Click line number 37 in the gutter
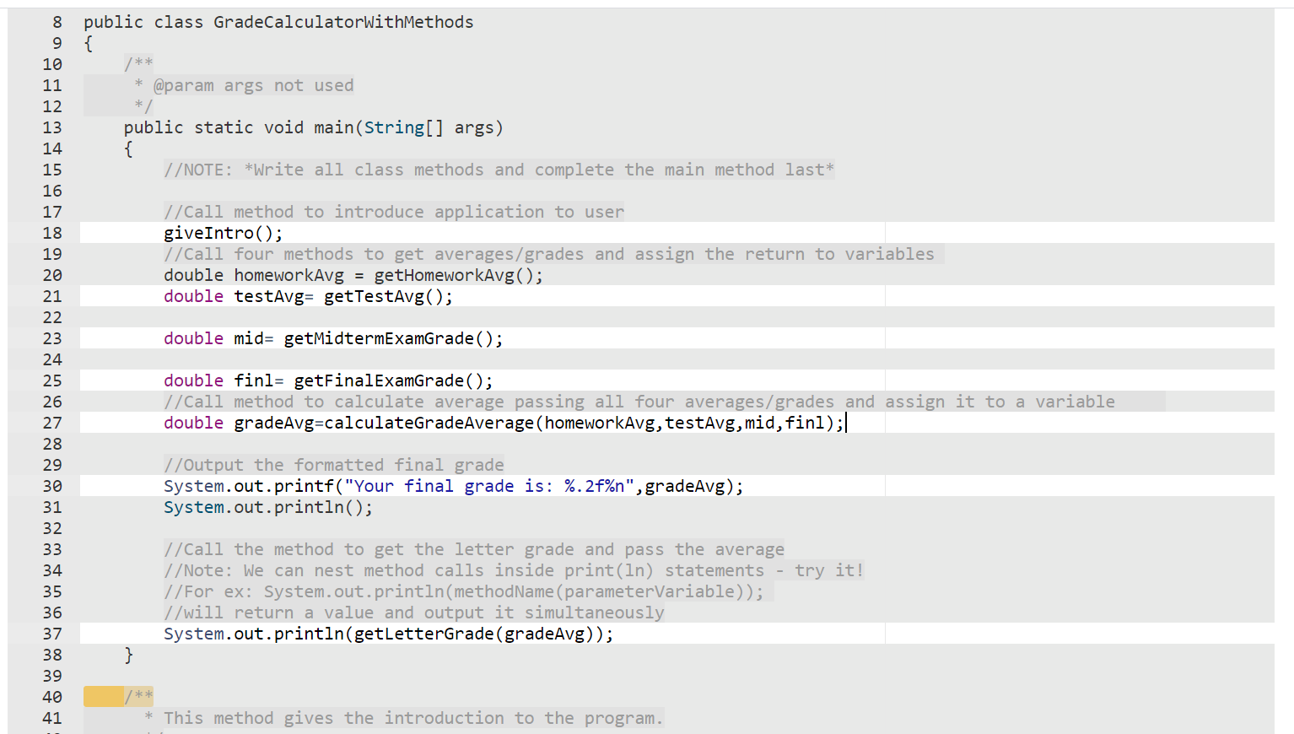The width and height of the screenshot is (1294, 734). pos(52,634)
